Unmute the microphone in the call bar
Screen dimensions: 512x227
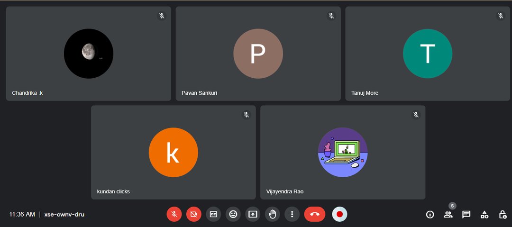(174, 214)
